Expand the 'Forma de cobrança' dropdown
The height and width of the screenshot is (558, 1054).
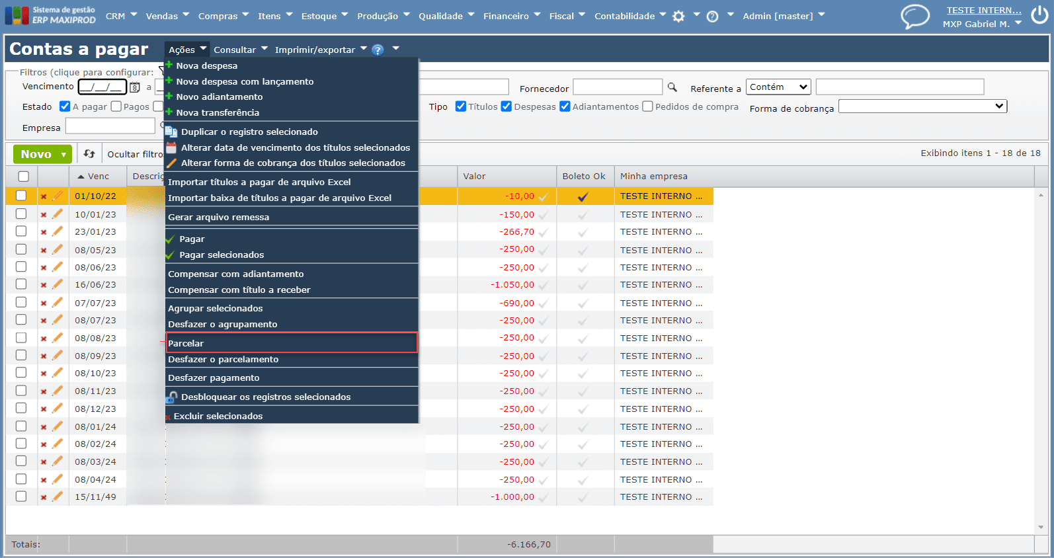point(922,106)
